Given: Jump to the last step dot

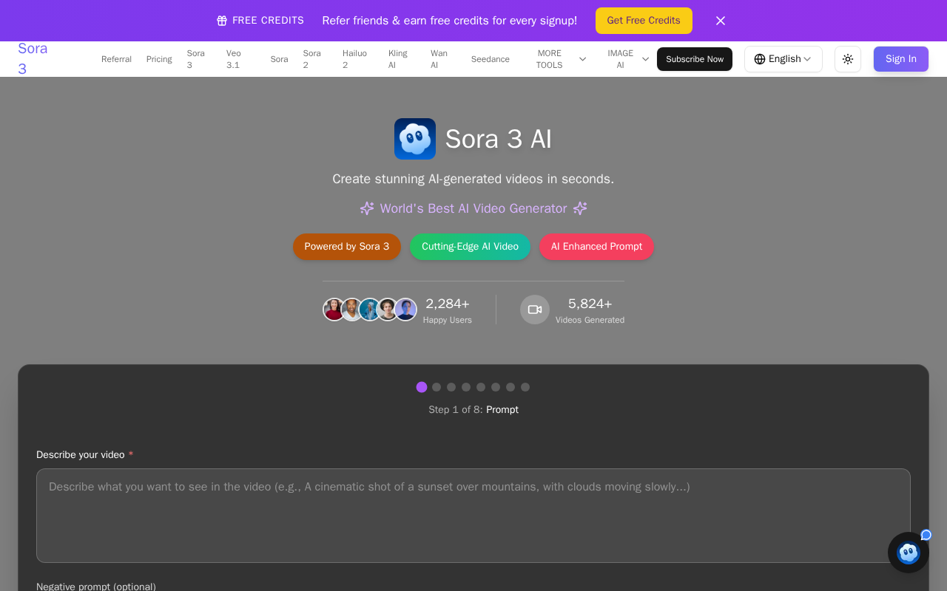Looking at the screenshot, I should (525, 387).
